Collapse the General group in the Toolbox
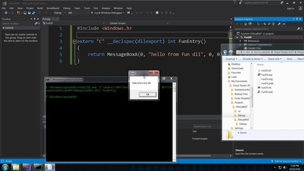304x171 pixels. coord(3,28)
